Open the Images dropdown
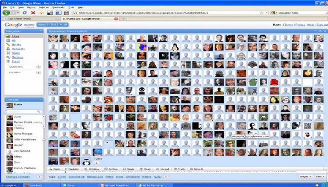 305,176
